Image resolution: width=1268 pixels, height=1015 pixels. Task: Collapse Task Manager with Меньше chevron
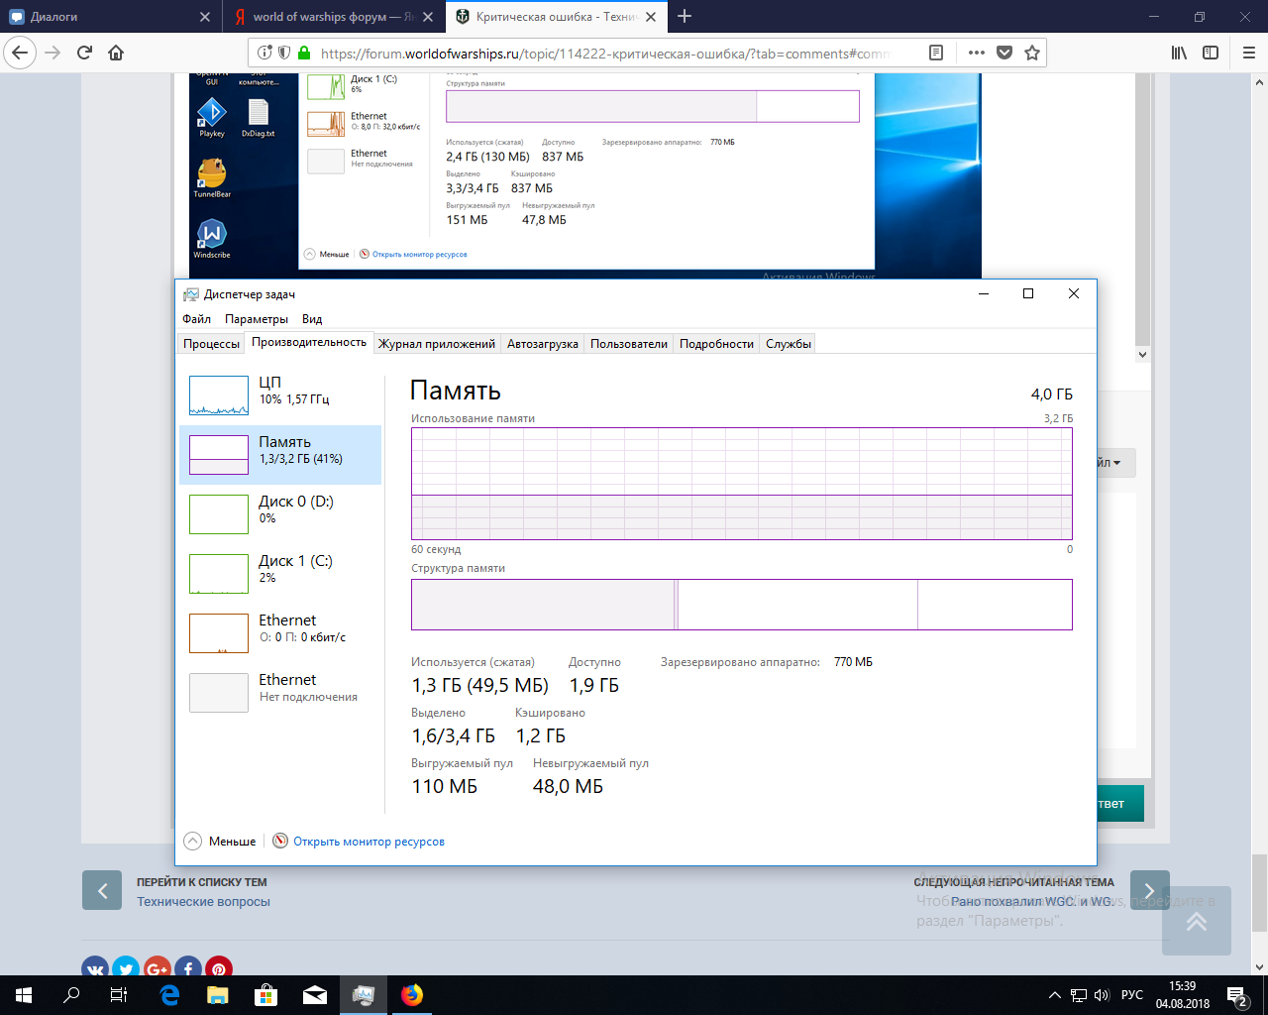tap(193, 841)
